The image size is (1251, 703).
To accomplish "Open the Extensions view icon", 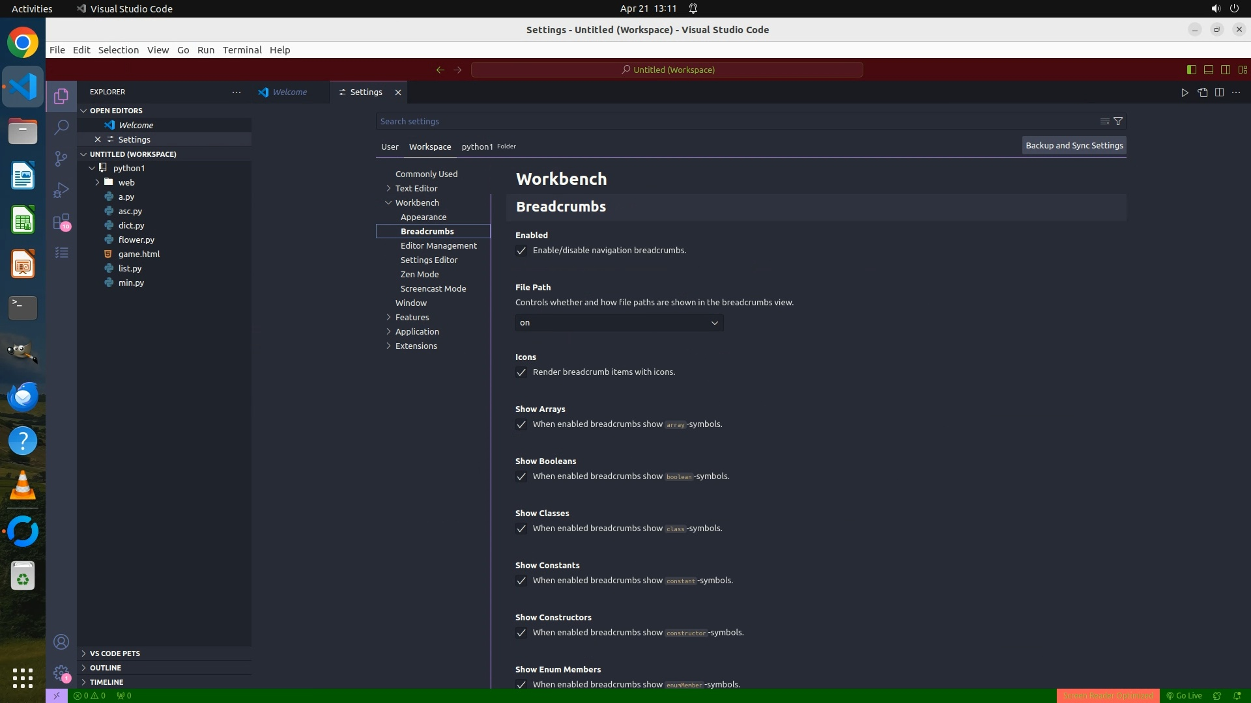I will pyautogui.click(x=61, y=221).
